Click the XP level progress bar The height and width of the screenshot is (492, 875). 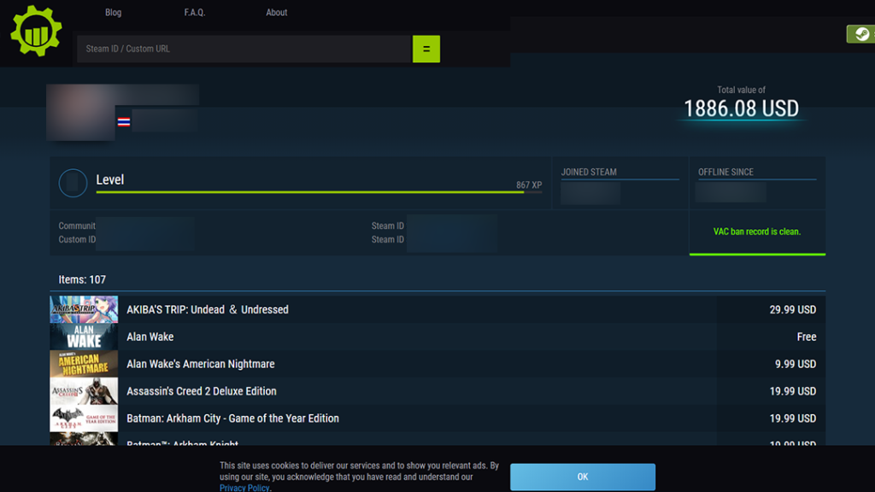(319, 192)
